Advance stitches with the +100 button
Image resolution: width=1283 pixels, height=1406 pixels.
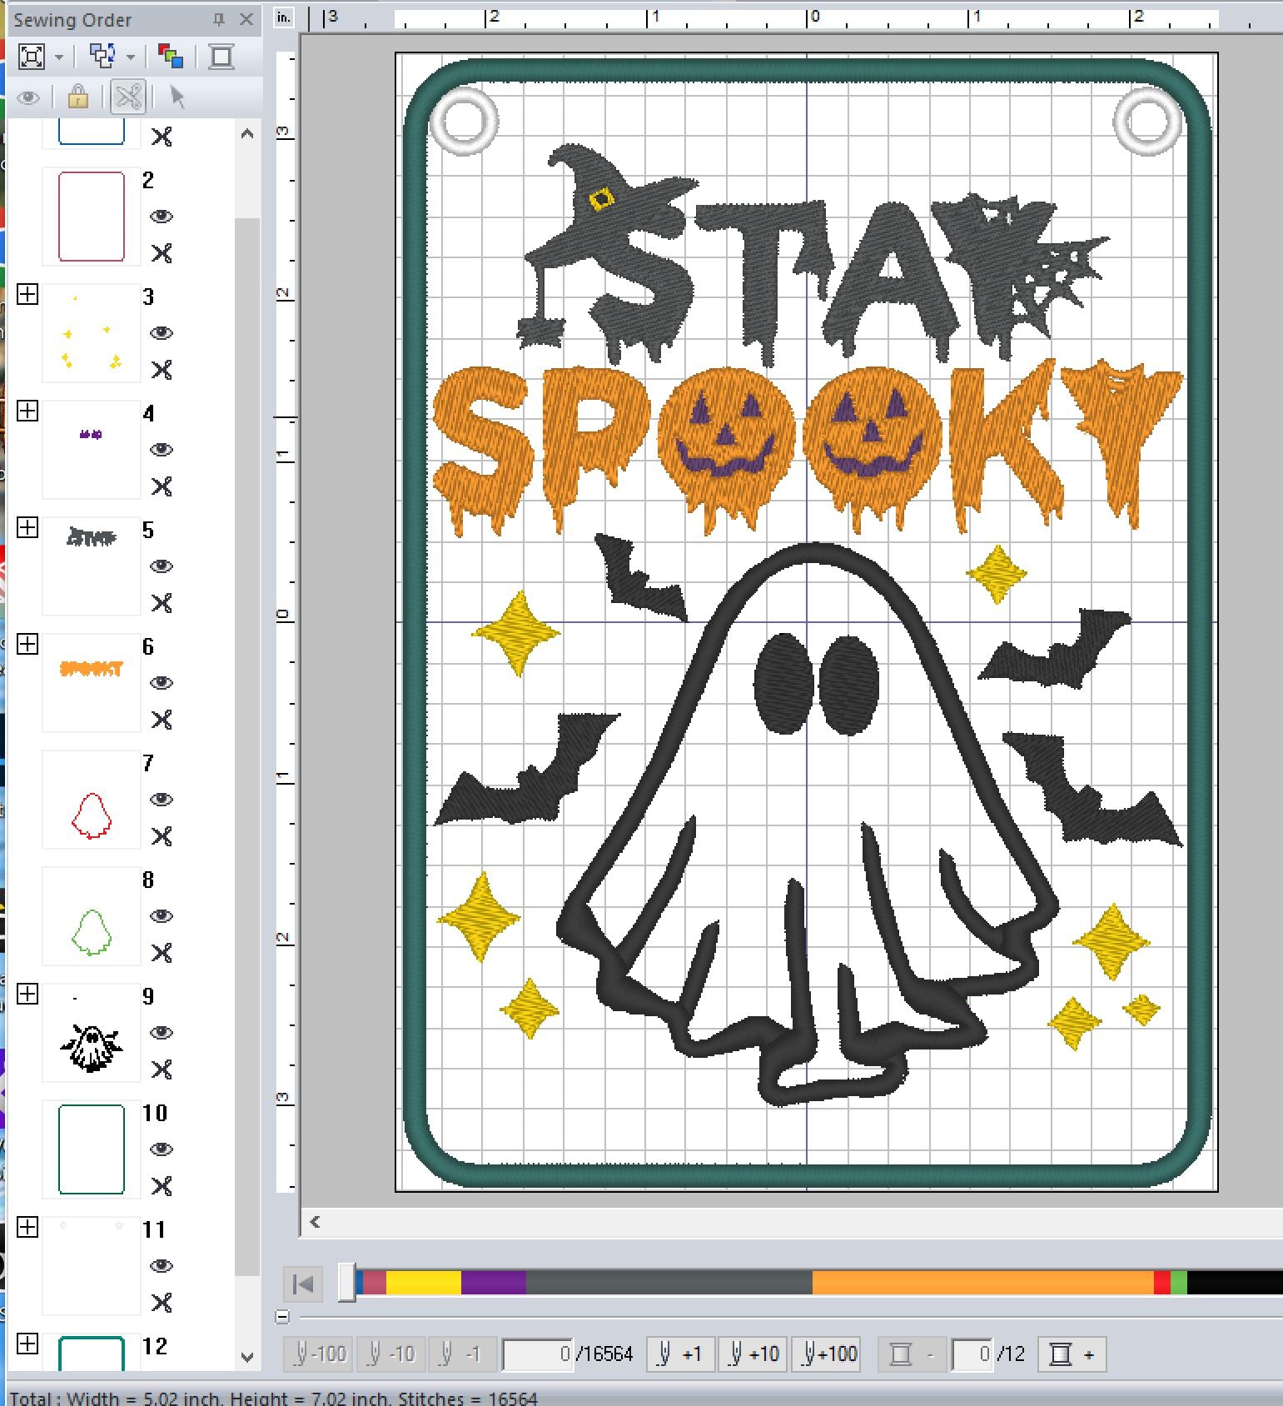pyautogui.click(x=824, y=1354)
